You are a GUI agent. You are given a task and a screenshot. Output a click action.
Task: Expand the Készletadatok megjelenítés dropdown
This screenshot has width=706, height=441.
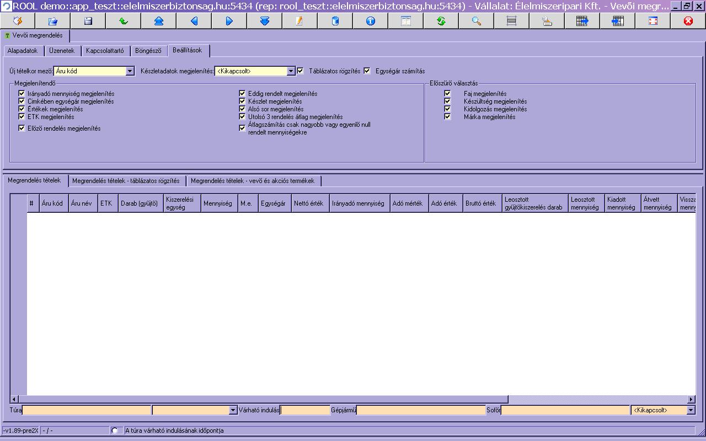click(x=291, y=71)
